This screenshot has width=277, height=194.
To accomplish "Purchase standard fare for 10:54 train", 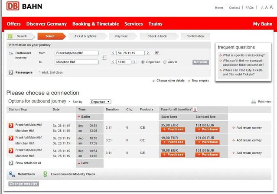I will tap(207, 155).
